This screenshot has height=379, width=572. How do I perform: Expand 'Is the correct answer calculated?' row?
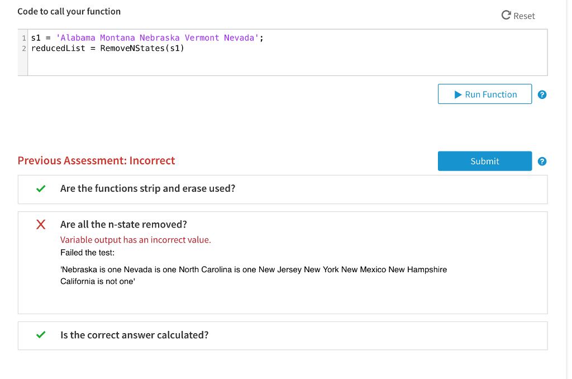(x=134, y=335)
